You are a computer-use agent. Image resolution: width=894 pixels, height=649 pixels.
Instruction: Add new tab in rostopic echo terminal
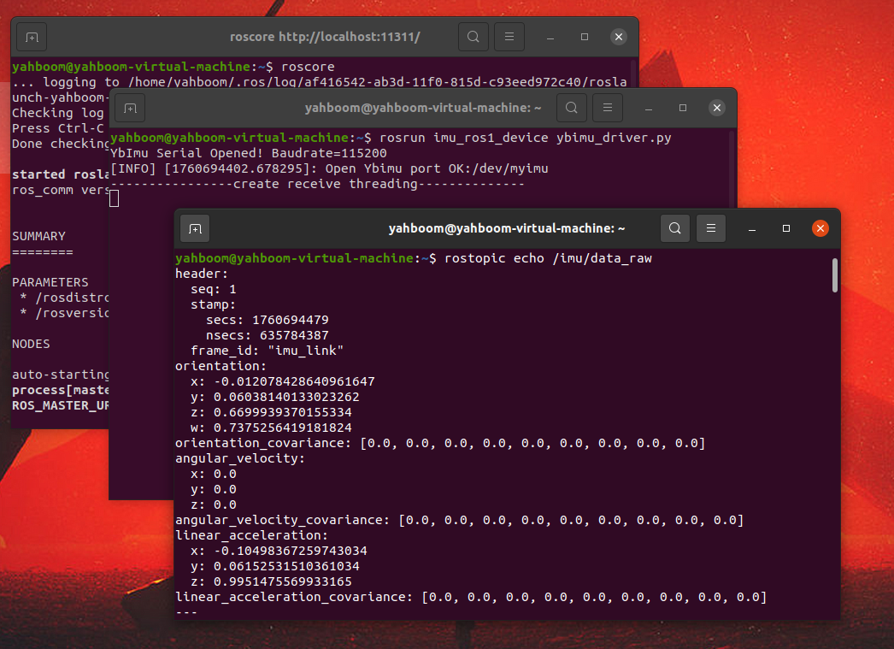(x=195, y=228)
